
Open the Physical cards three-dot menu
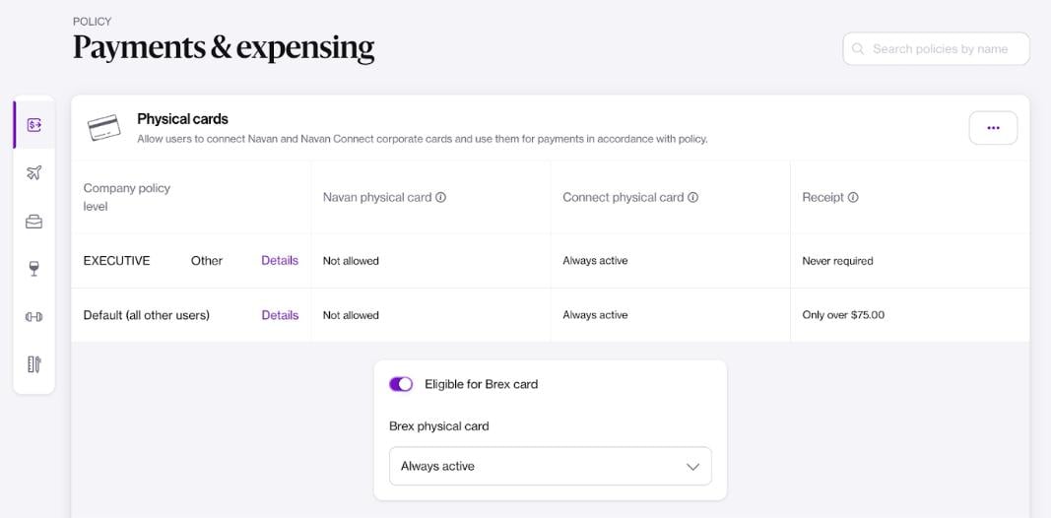(x=993, y=128)
